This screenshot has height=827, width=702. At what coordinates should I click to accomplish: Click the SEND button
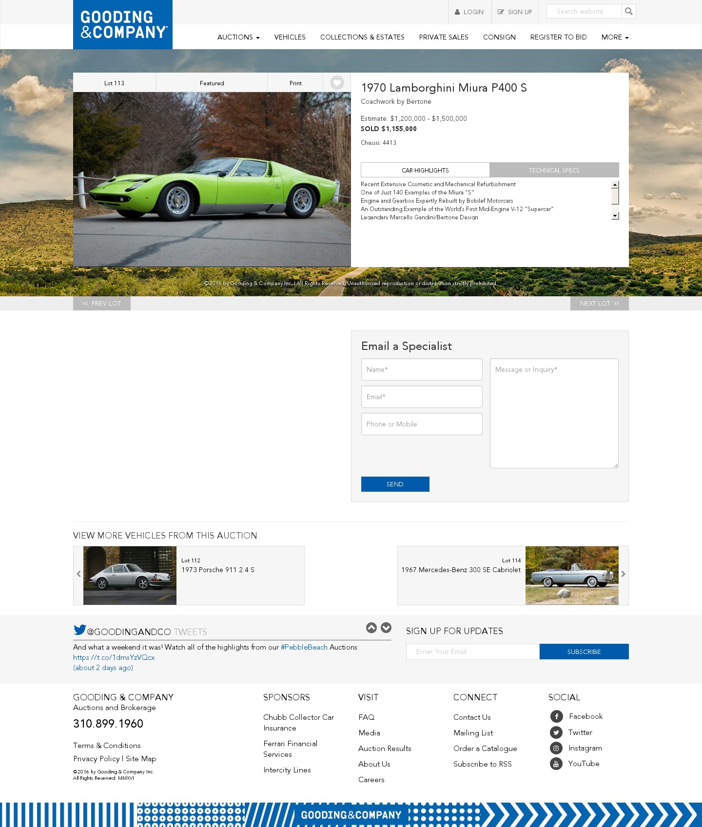pos(395,484)
